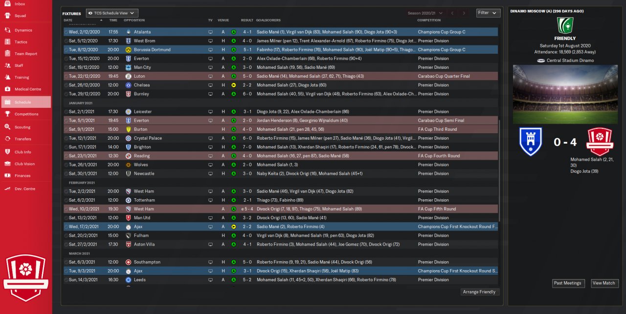
Task: Sort fixtures by Date column
Action: [x=68, y=21]
